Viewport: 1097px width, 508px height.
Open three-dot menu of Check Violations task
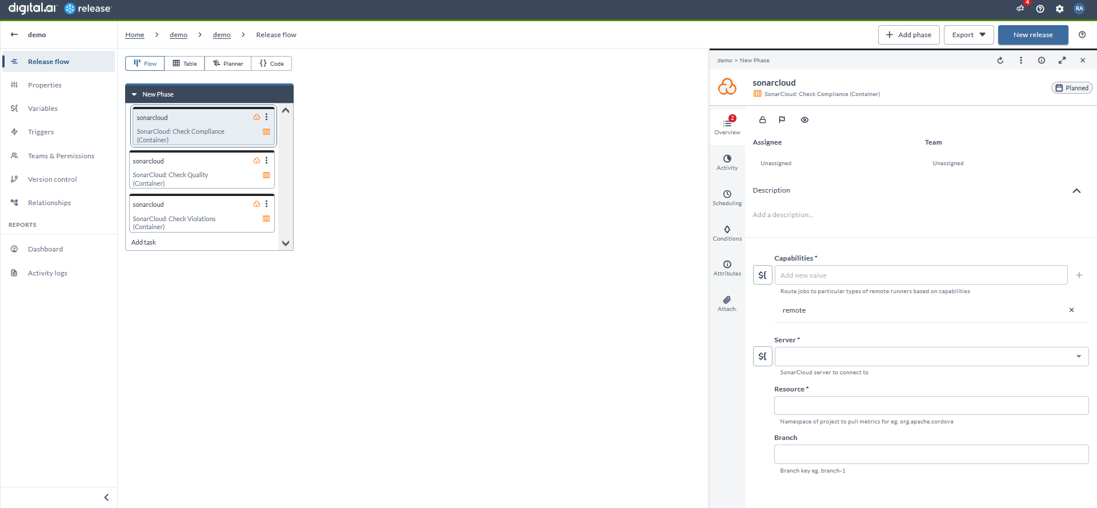pos(266,204)
